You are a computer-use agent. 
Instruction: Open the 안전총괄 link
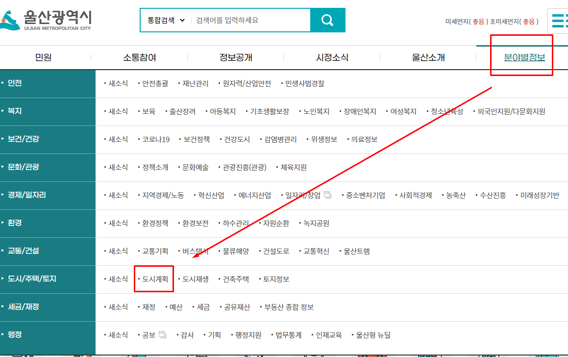(x=155, y=83)
